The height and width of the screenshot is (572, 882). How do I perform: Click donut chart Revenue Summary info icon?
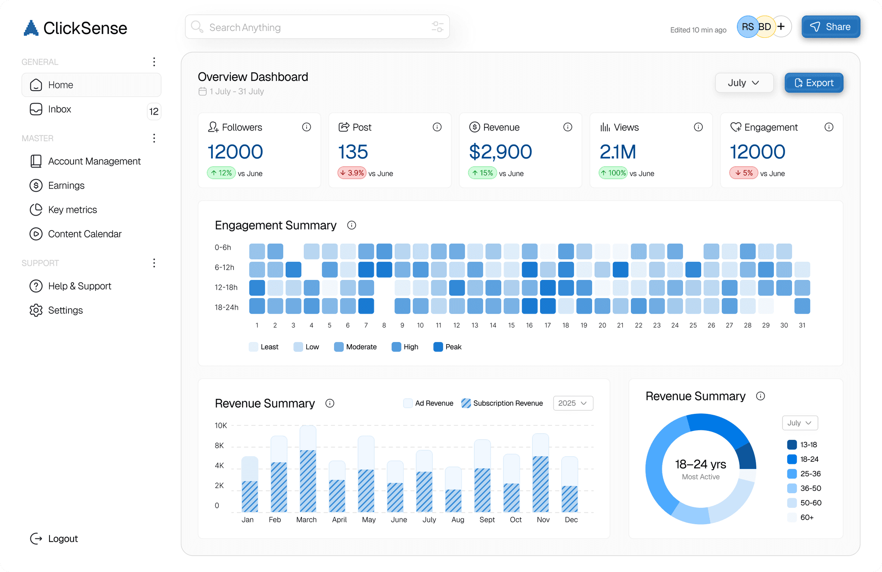click(761, 396)
